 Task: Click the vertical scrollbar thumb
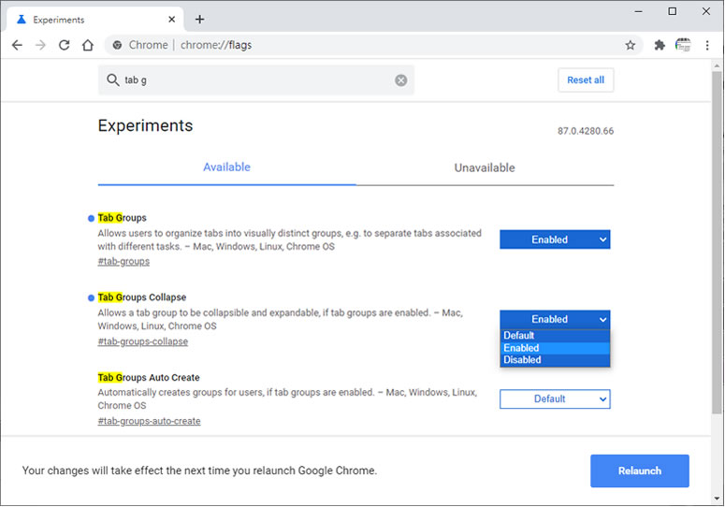click(x=717, y=241)
